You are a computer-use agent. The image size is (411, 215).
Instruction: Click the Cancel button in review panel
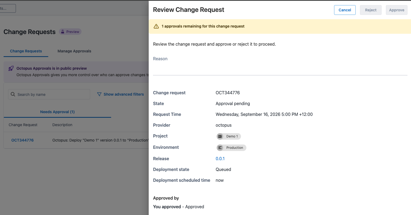(345, 10)
